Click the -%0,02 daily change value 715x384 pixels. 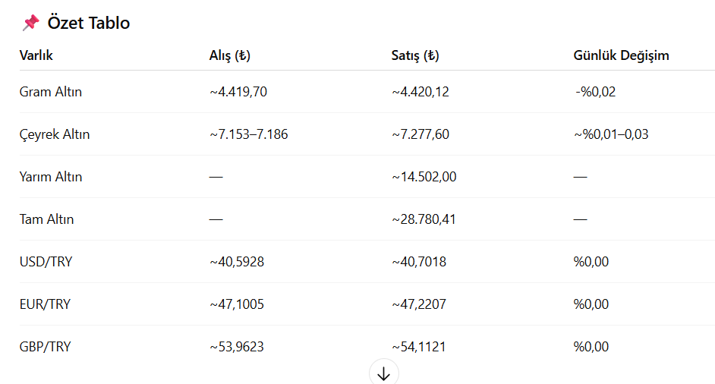[x=595, y=92]
